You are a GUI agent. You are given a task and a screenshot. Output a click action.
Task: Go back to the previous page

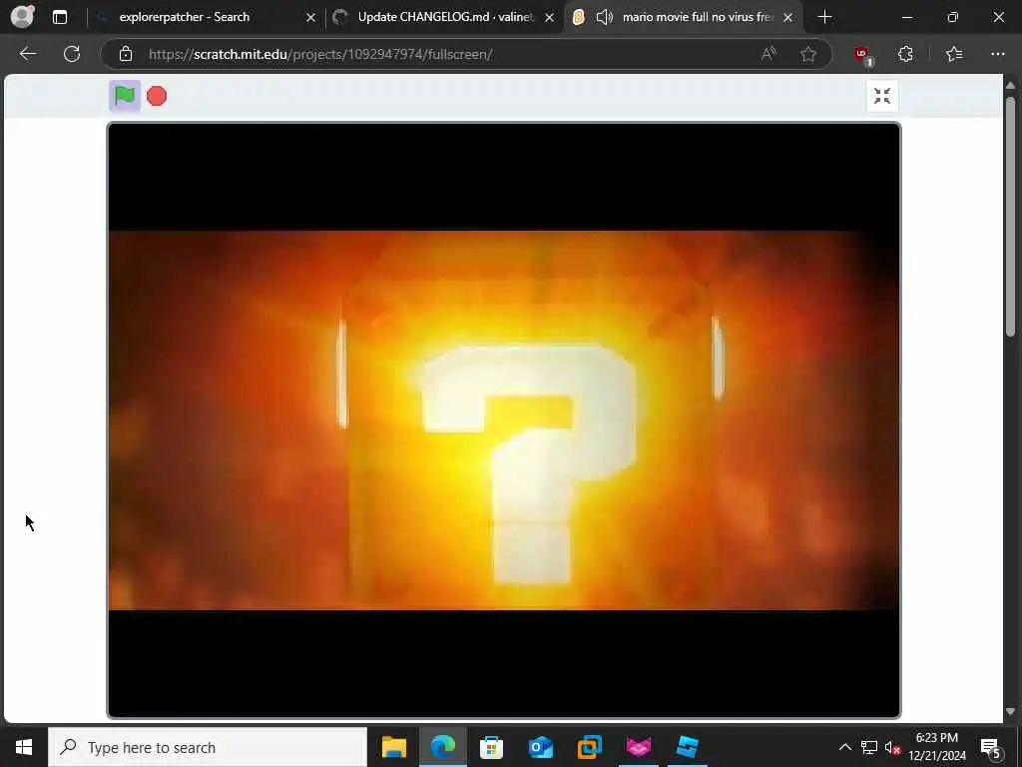coord(28,54)
